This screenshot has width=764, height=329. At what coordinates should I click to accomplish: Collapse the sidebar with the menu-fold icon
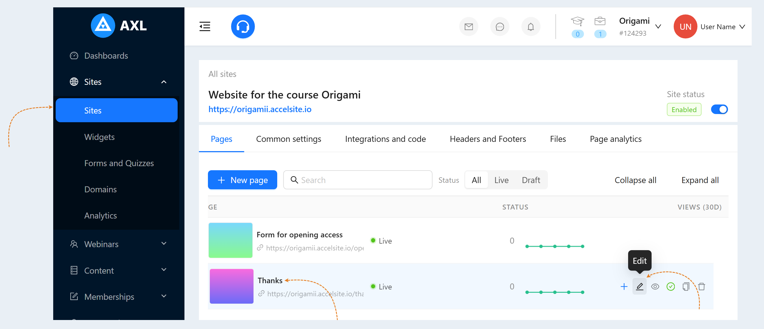[x=205, y=26]
